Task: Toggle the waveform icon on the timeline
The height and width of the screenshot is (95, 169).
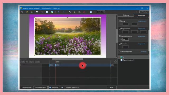Action: coord(27,62)
